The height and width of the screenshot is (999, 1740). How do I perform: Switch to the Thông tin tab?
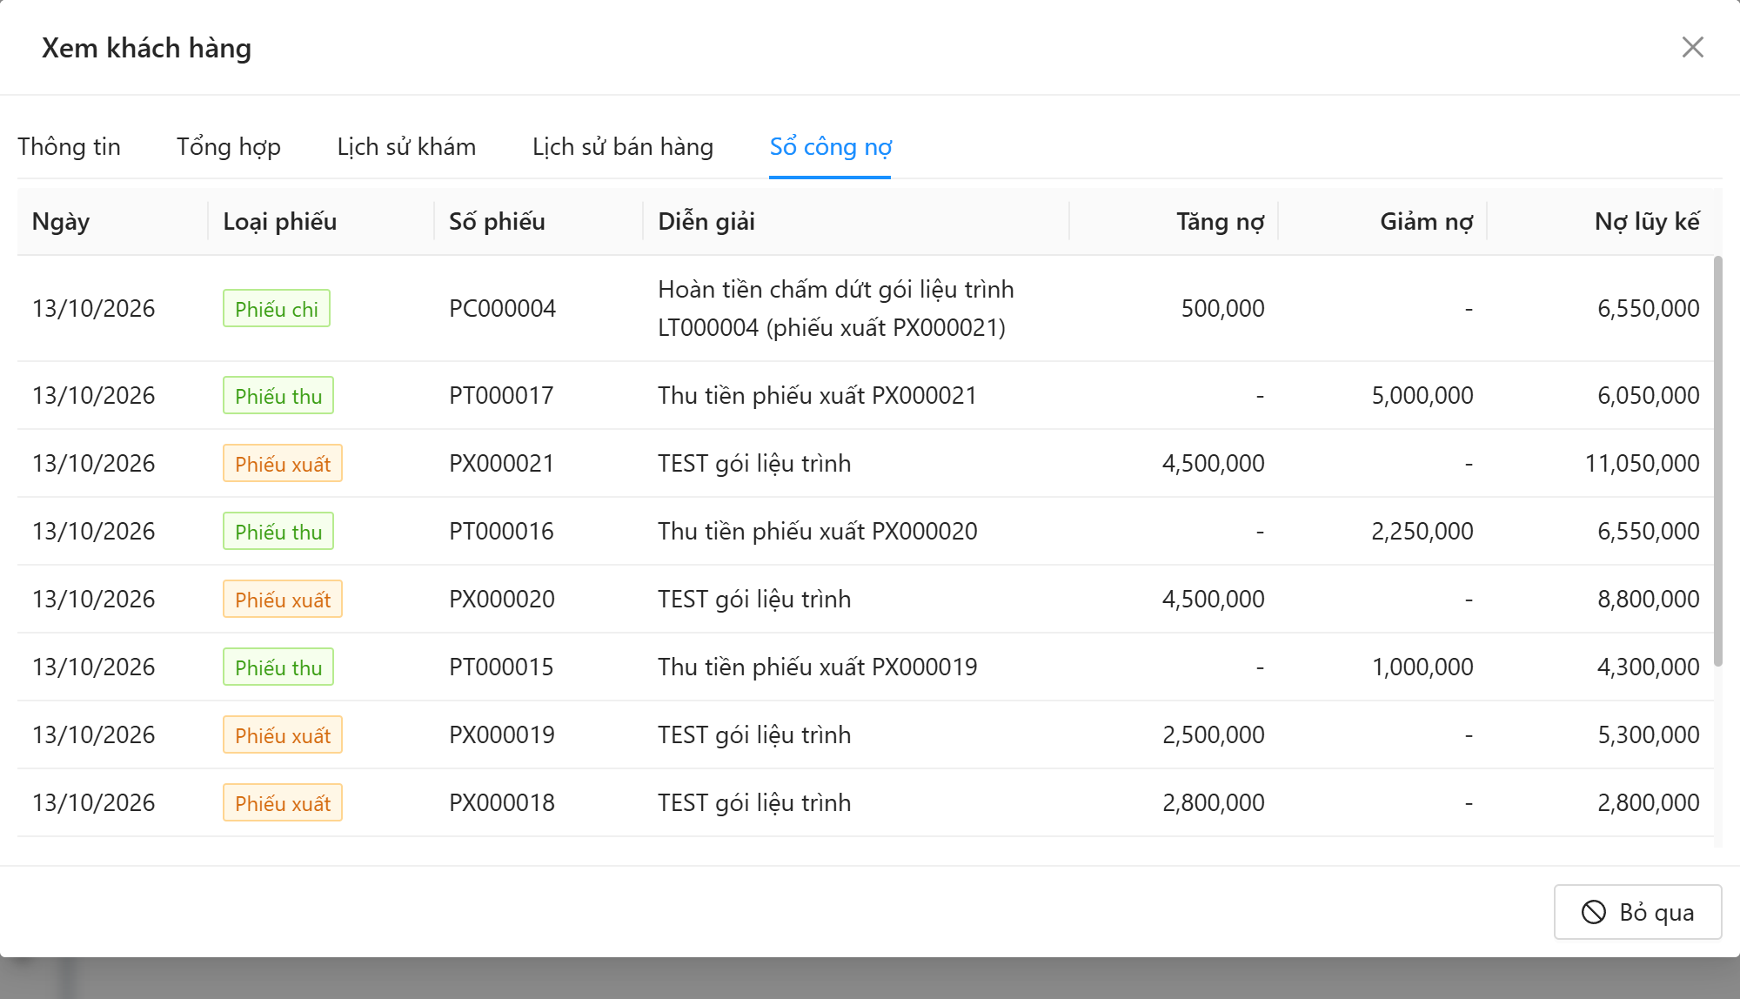point(70,146)
